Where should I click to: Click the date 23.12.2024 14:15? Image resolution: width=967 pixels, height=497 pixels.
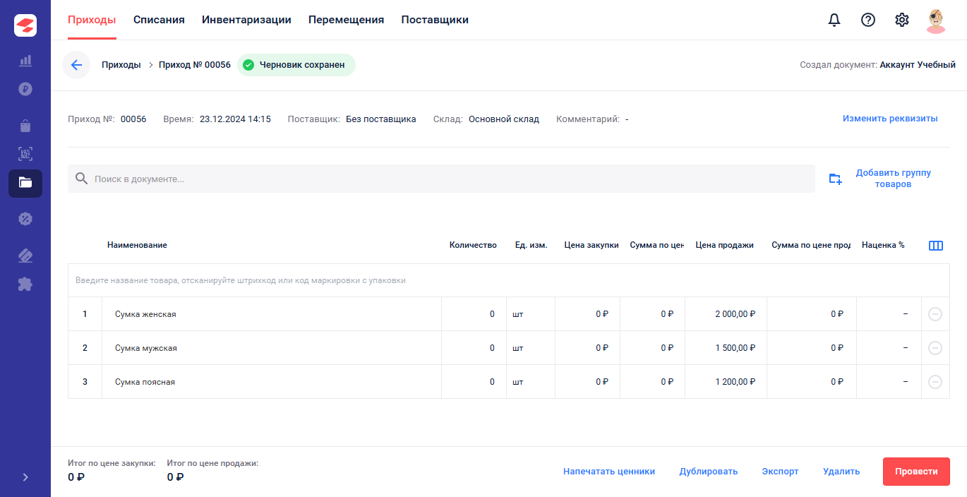(235, 119)
